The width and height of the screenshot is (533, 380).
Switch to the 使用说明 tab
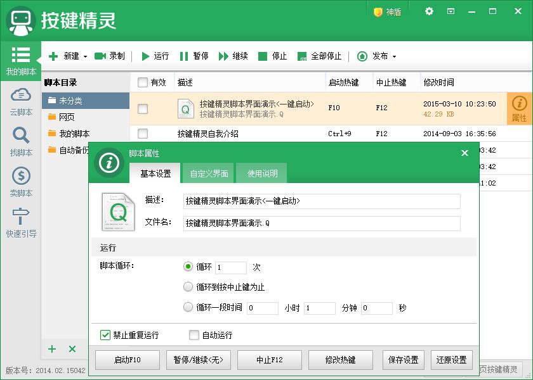pyautogui.click(x=261, y=174)
